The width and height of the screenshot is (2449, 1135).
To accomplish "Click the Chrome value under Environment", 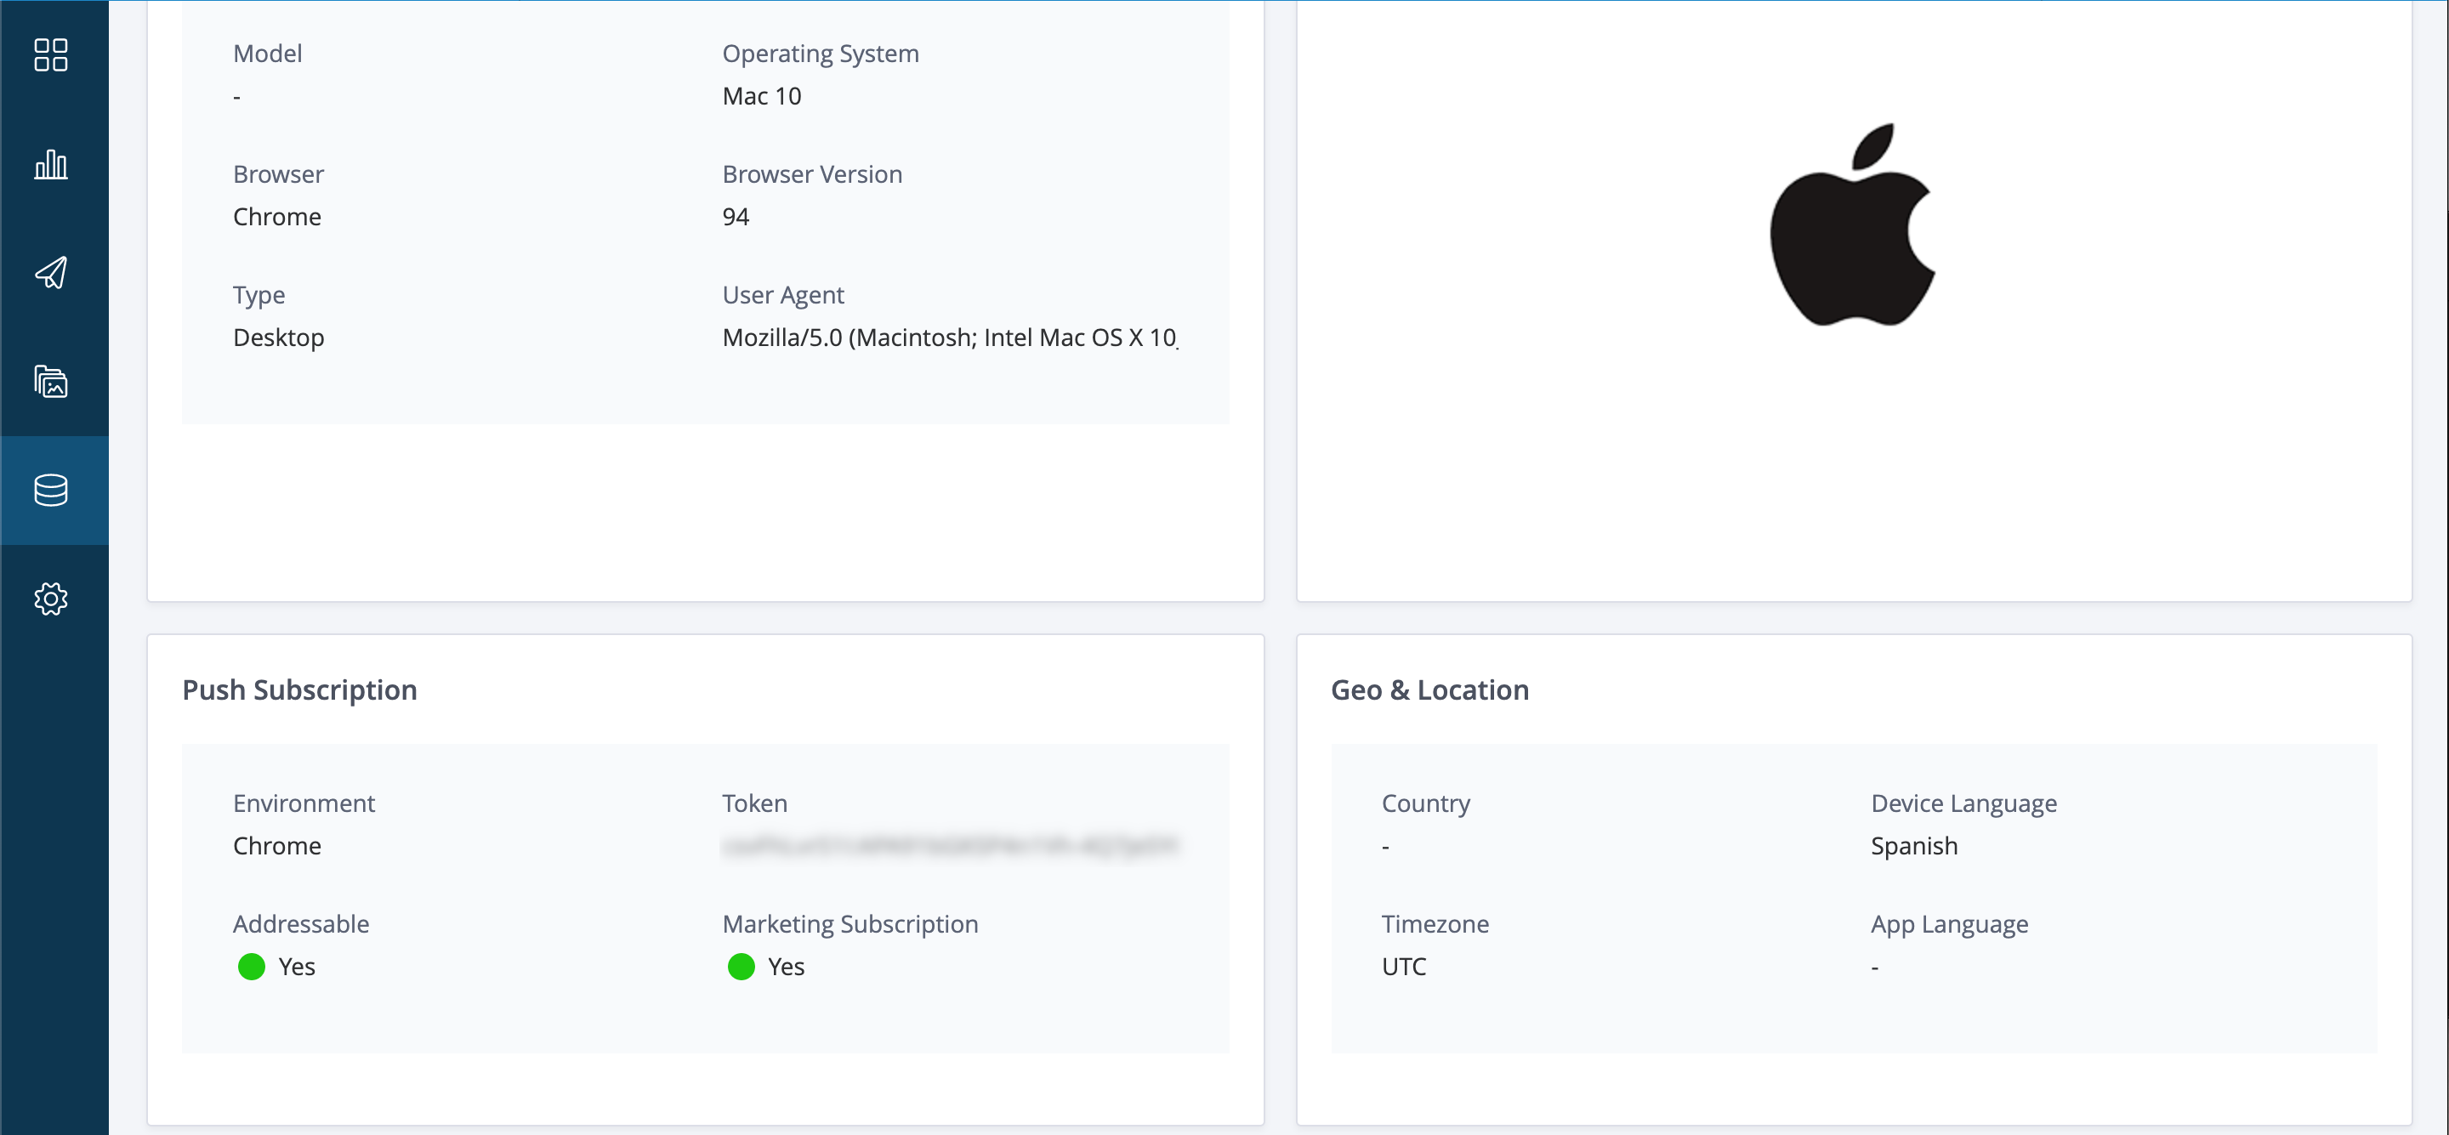I will tap(276, 846).
